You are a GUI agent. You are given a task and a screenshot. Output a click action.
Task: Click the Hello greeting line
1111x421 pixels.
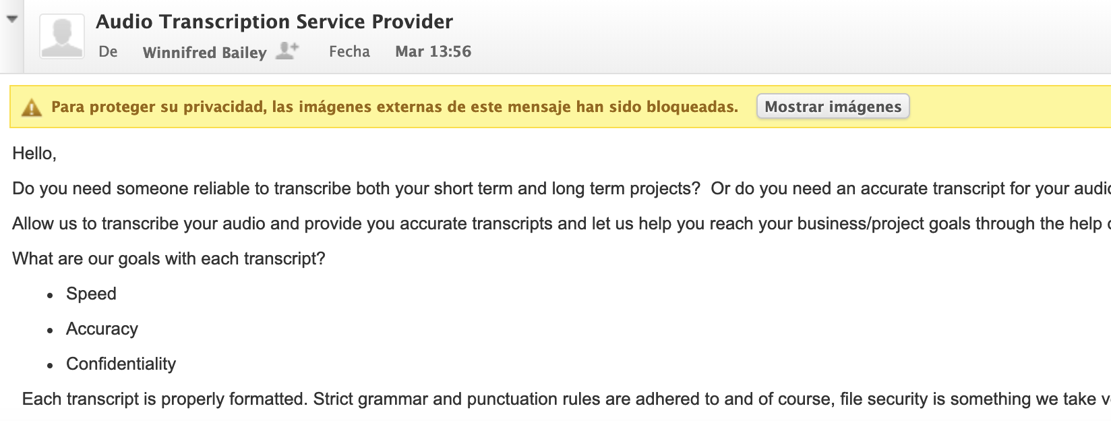point(34,154)
